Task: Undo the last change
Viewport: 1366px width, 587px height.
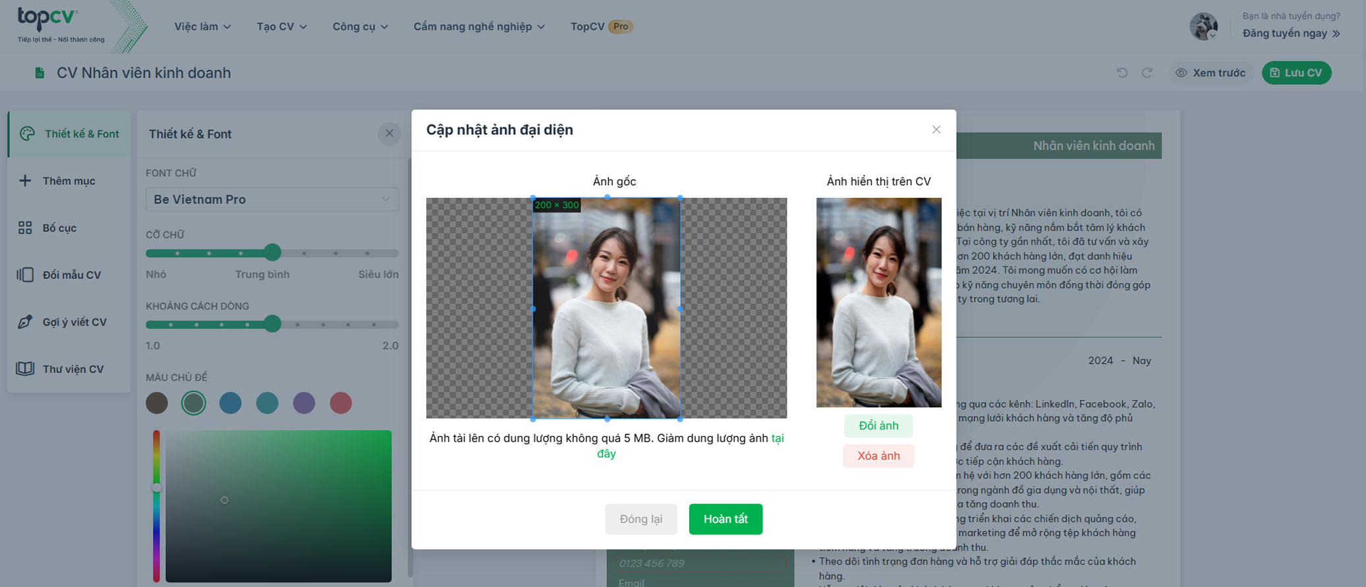Action: point(1122,72)
